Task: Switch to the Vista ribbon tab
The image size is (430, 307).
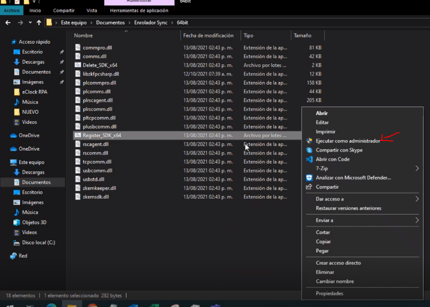Action: click(92, 11)
